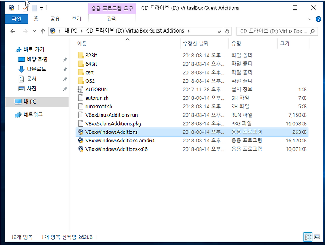Switch to the 홈 ribbon tab
Screen dimensions: 325x245
[x=36, y=19]
